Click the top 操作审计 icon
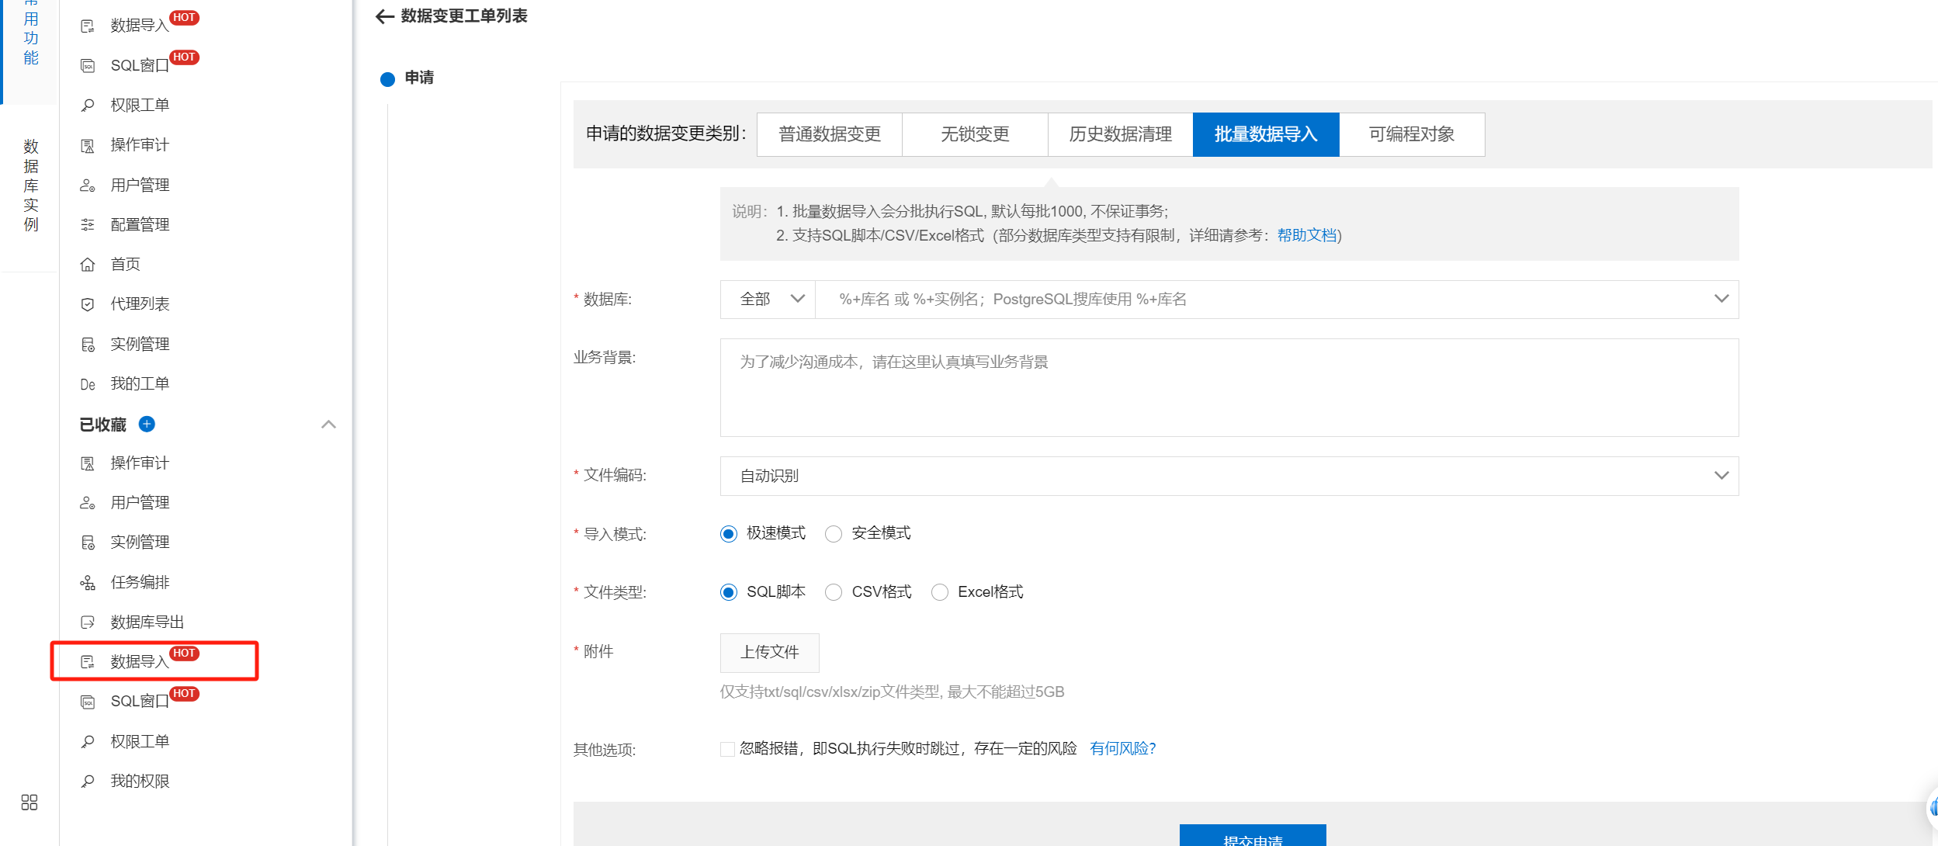The height and width of the screenshot is (846, 1938). point(88,145)
